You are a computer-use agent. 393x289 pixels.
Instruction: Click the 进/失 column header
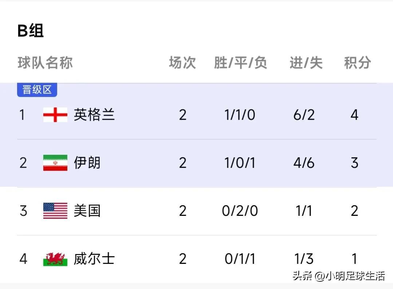(306, 63)
